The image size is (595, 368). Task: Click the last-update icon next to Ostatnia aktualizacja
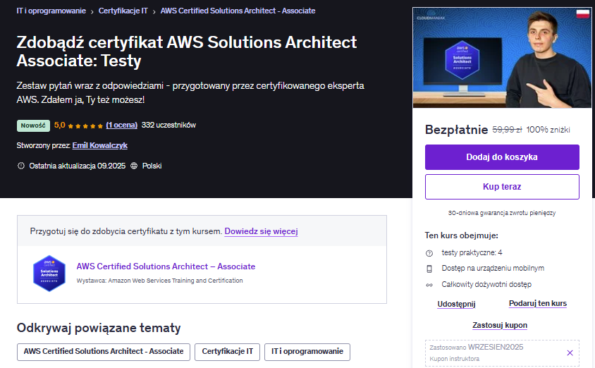(20, 166)
